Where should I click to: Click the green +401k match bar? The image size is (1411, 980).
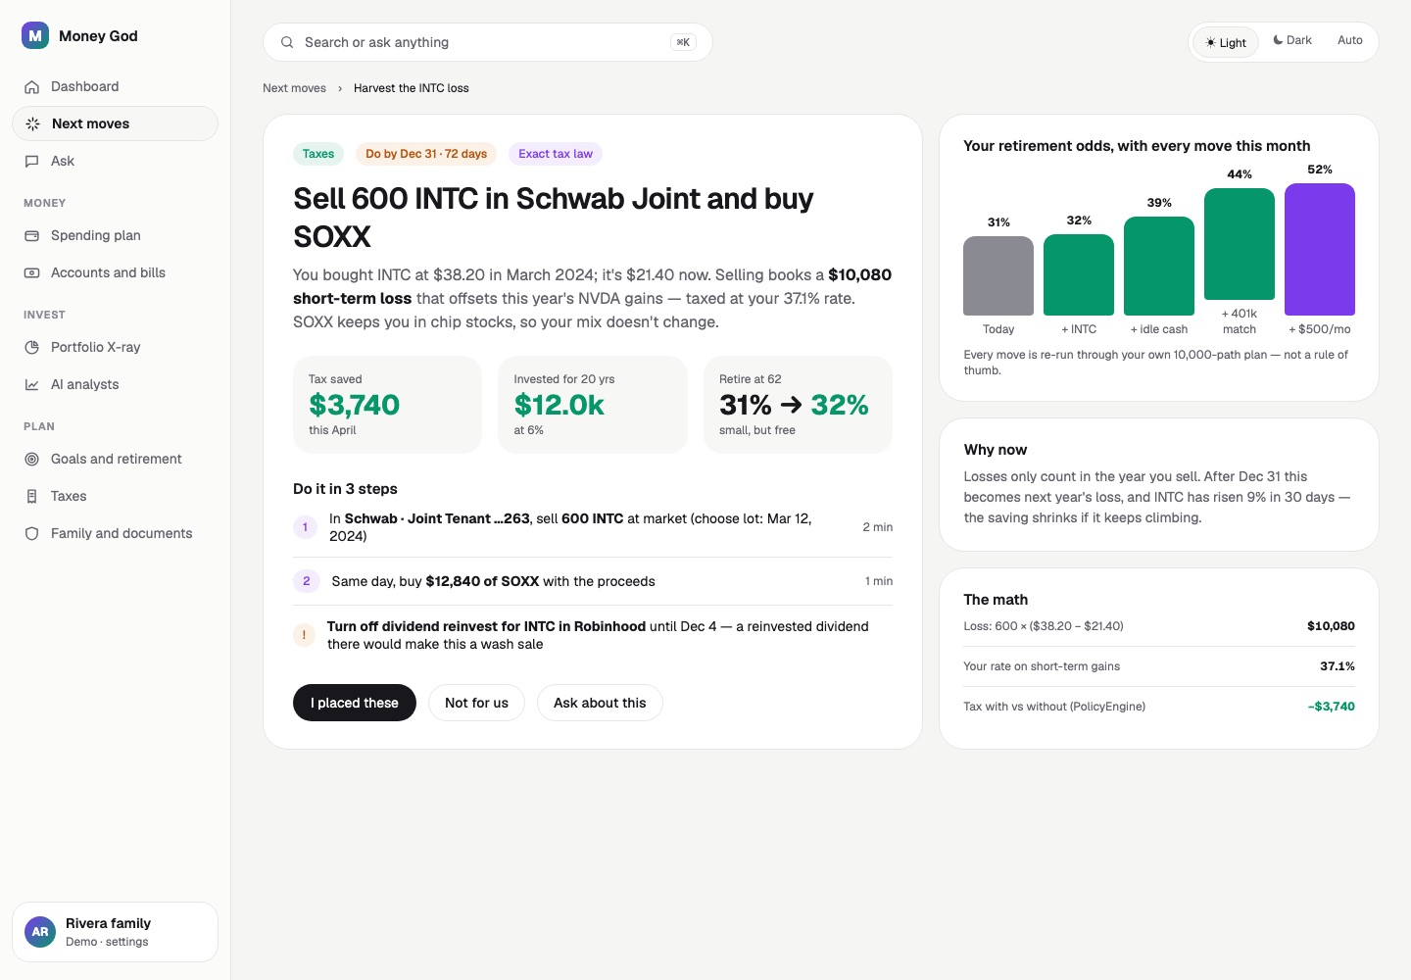point(1240,244)
